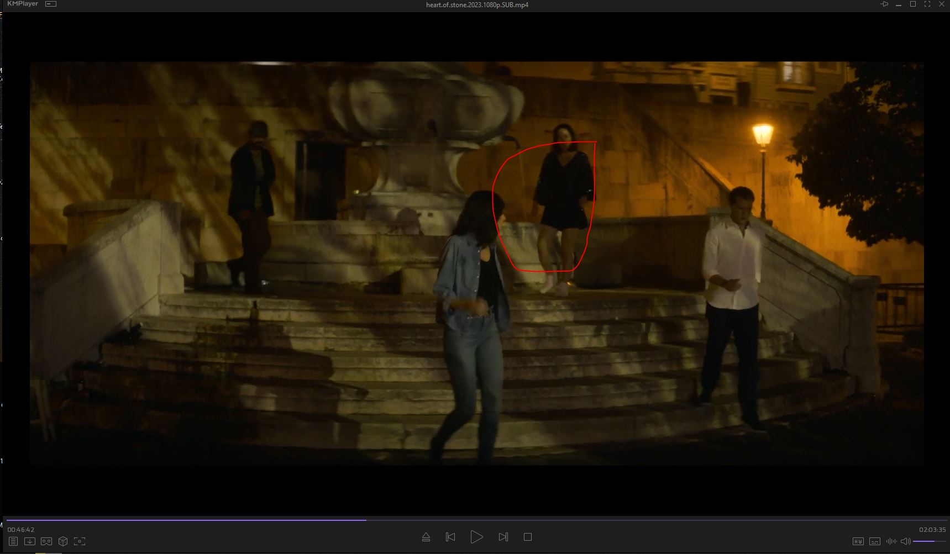
Task: Click the video seek progress bar
Action: [x=475, y=520]
